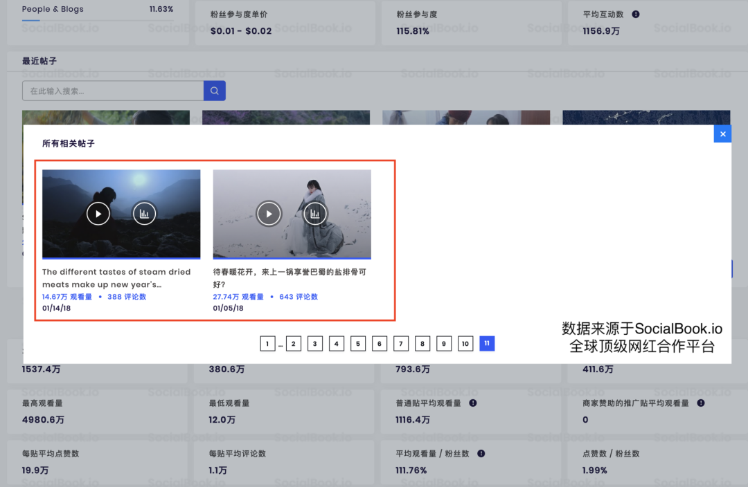Open analytics chart icon on first video
This screenshot has height=487, width=748.
pyautogui.click(x=144, y=214)
